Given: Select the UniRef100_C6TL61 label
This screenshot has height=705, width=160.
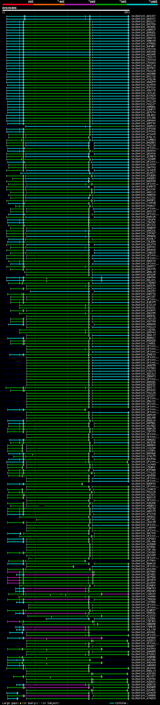Looking at the screenshot, I should [143, 93].
